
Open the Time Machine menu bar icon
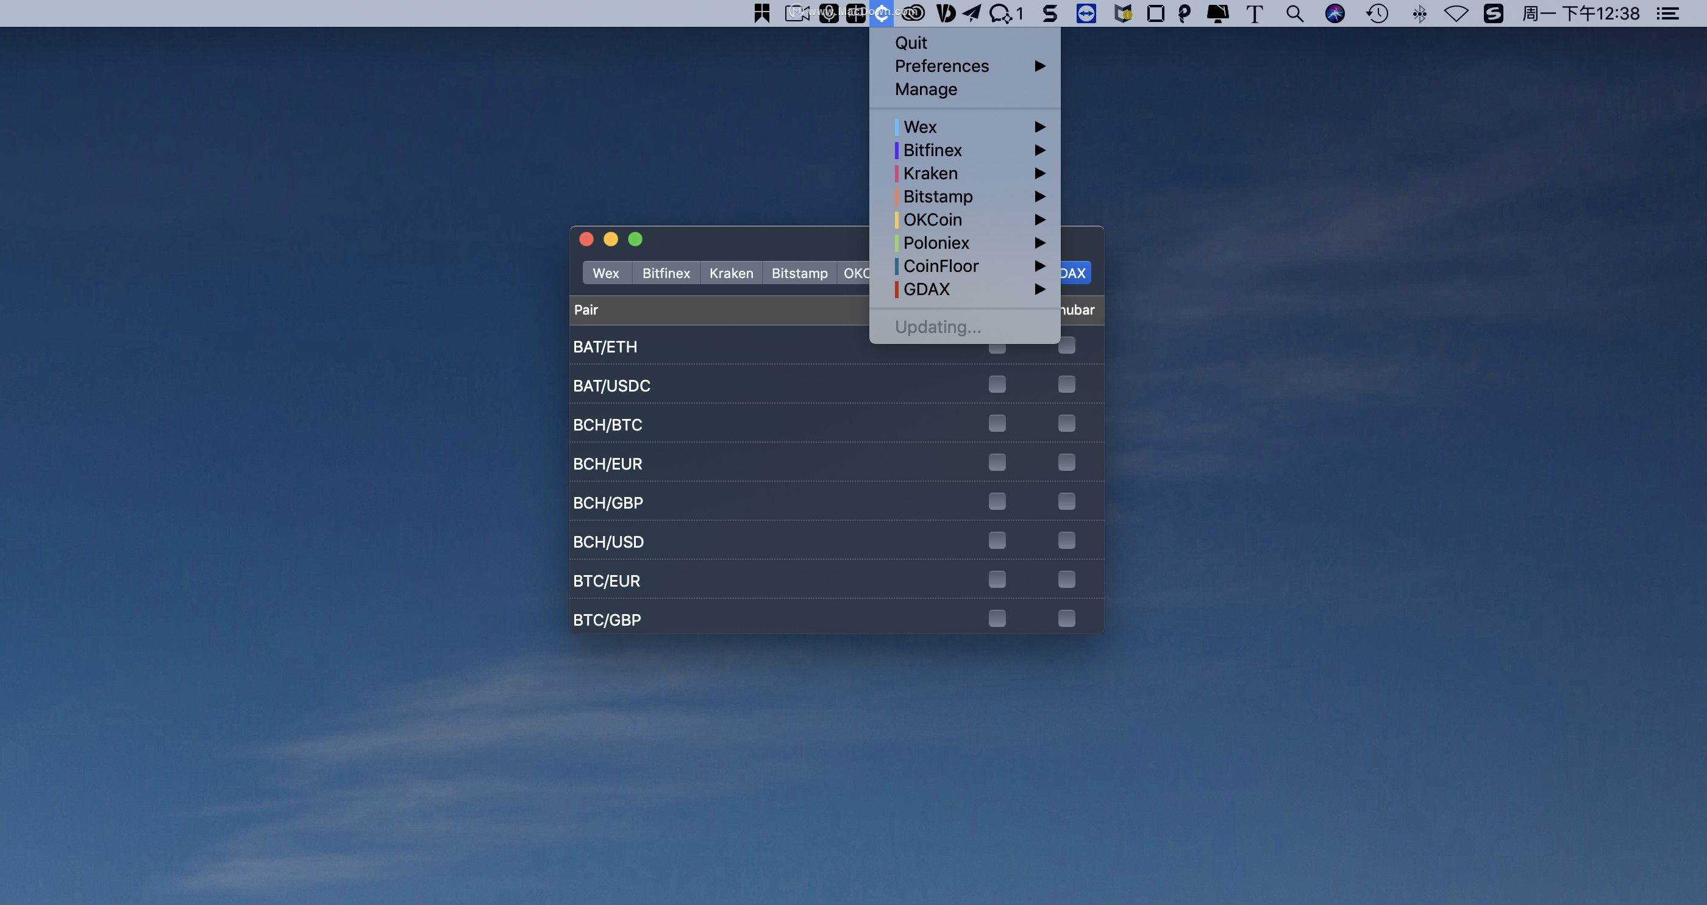(x=1377, y=13)
